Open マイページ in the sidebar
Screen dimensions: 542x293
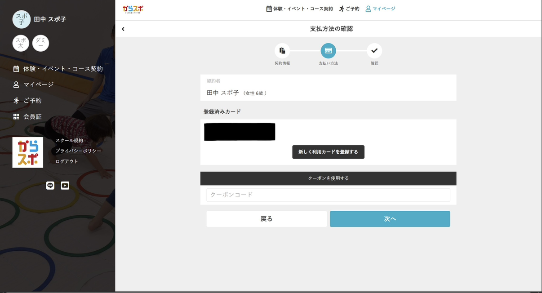coord(38,84)
